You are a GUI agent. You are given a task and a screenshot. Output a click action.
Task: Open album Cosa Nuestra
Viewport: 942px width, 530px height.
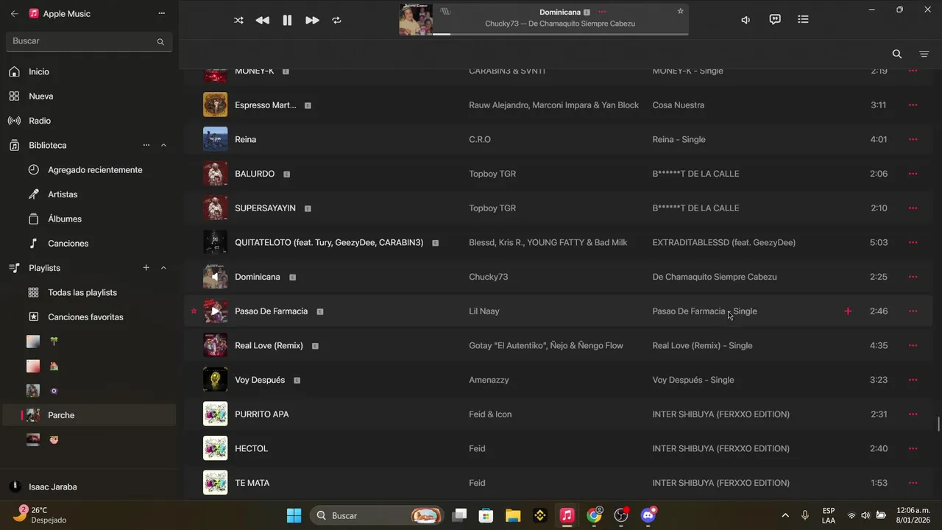(x=679, y=105)
